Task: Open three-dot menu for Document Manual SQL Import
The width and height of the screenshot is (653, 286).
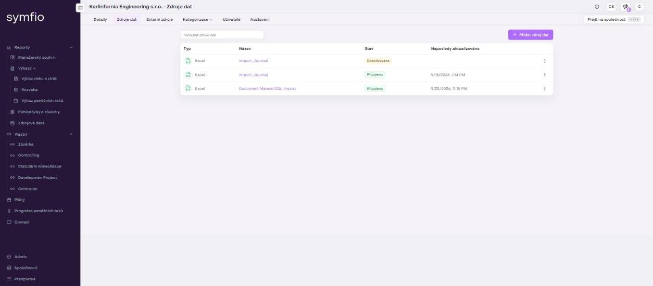Action: pyautogui.click(x=545, y=88)
